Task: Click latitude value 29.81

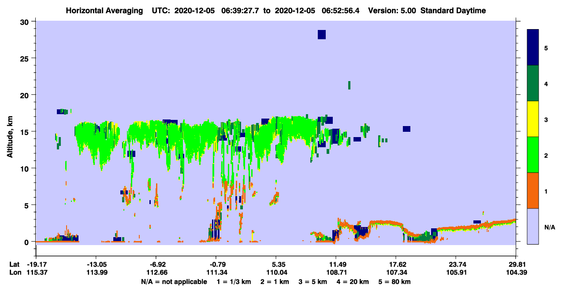Action: click(516, 264)
